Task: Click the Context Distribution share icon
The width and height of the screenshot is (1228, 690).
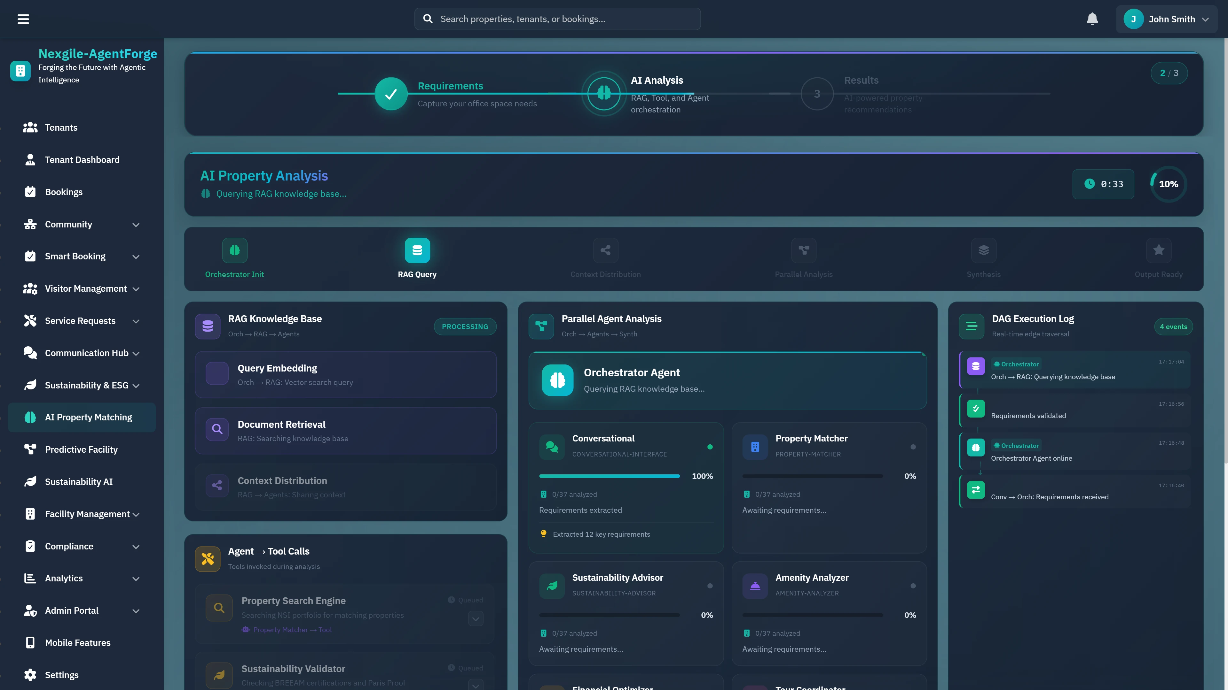Action: (x=605, y=250)
